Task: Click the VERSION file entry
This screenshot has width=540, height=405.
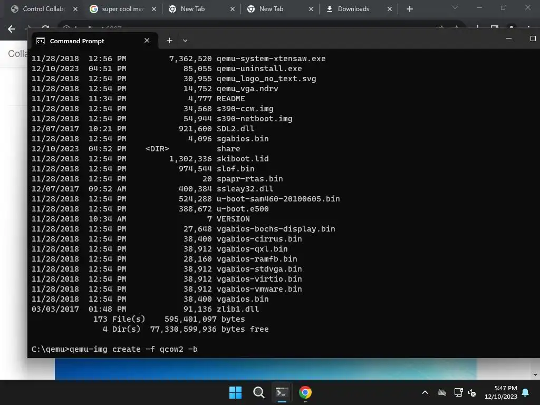Action: point(233,219)
